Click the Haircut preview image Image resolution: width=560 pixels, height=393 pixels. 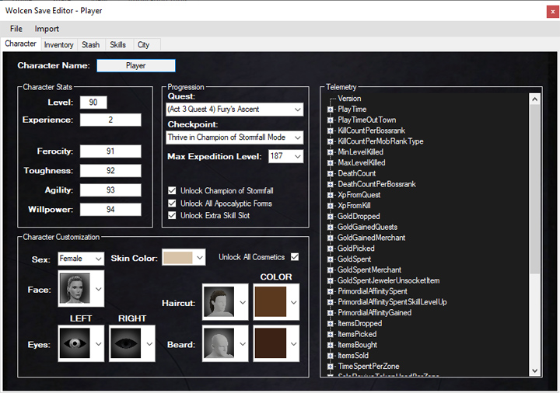pyautogui.click(x=219, y=302)
